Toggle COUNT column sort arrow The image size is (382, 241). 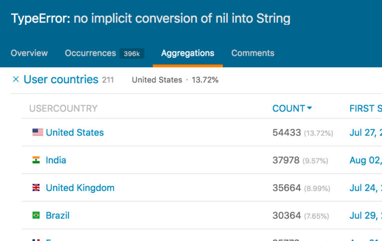[x=310, y=108]
